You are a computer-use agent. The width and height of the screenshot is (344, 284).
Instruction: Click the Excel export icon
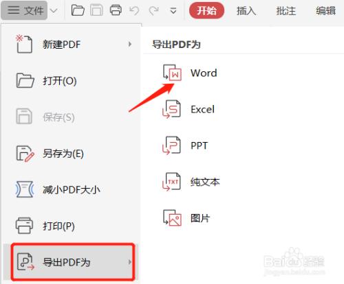point(171,109)
